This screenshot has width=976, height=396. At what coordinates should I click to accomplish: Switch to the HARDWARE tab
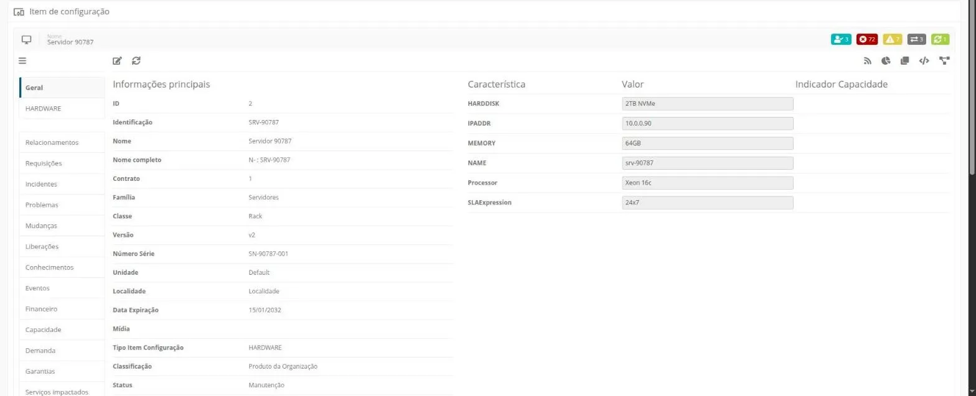(x=62, y=108)
